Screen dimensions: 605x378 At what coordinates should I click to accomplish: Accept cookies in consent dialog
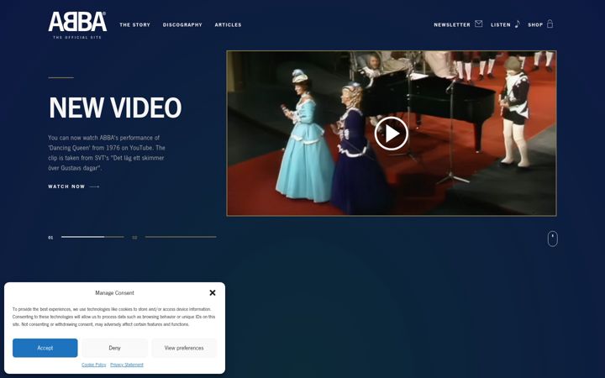(x=45, y=348)
